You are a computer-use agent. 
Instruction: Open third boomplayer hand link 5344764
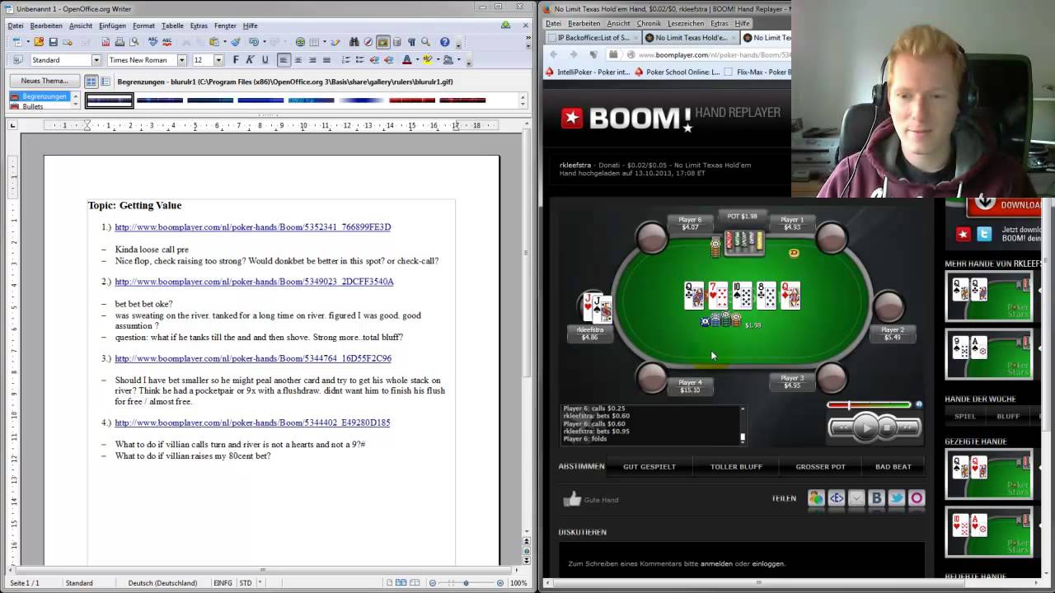(x=253, y=358)
